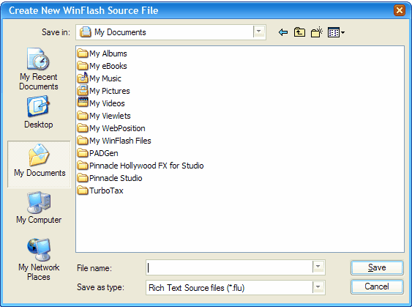Open My Network Places in the places bar

click(x=39, y=259)
